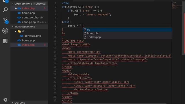Viewport: 185px width, 104px height.
Task: Click the <title>Sistema de Tarefas</title> line
Action: pyautogui.click(x=92, y=63)
